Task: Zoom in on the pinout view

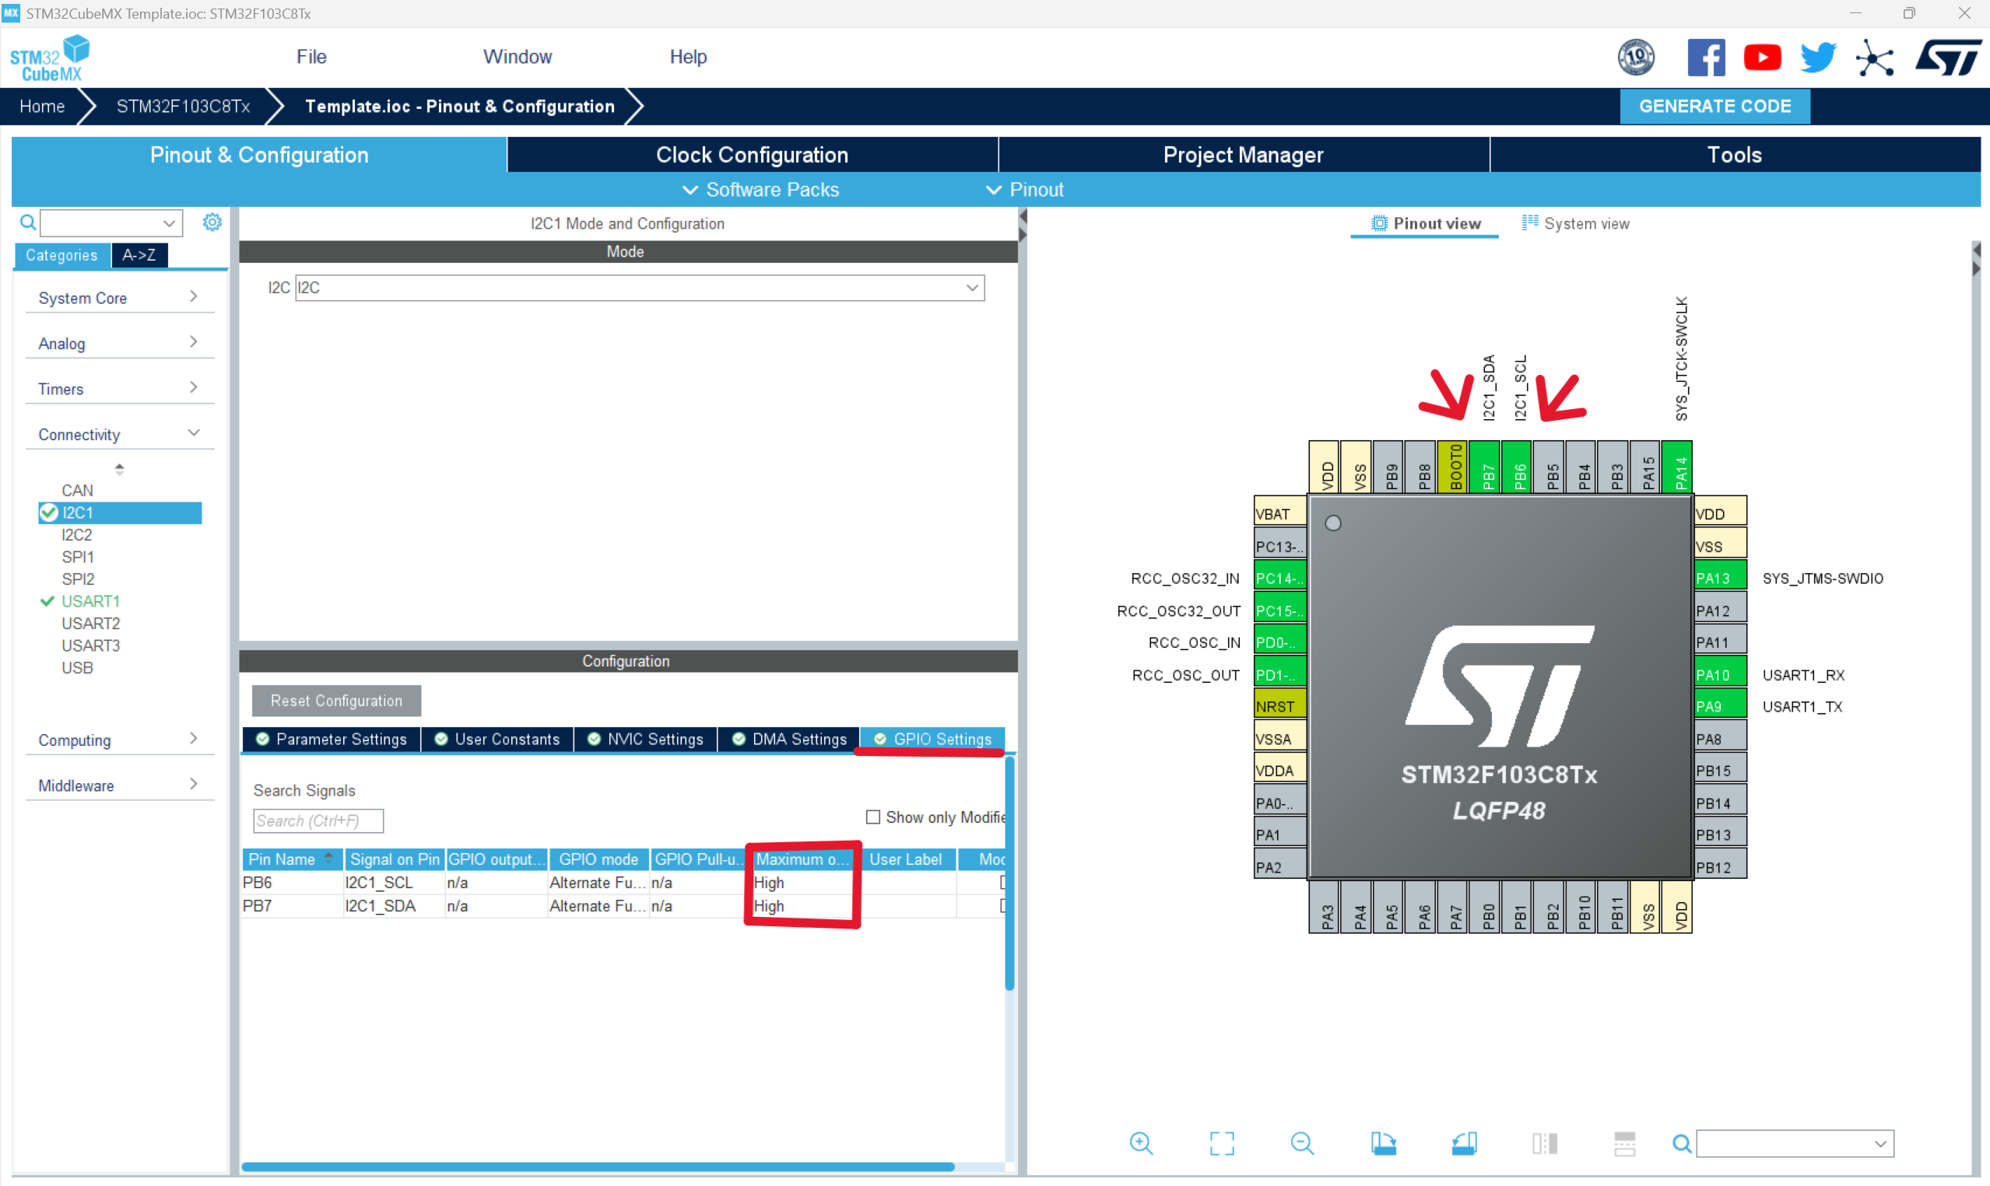Action: tap(1141, 1144)
